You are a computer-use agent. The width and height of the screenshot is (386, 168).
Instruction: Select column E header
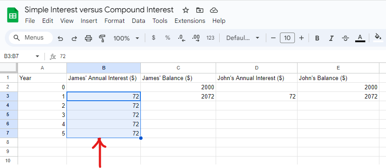pyautogui.click(x=338, y=68)
